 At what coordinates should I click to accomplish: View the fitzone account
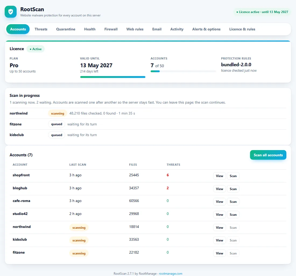(219, 253)
